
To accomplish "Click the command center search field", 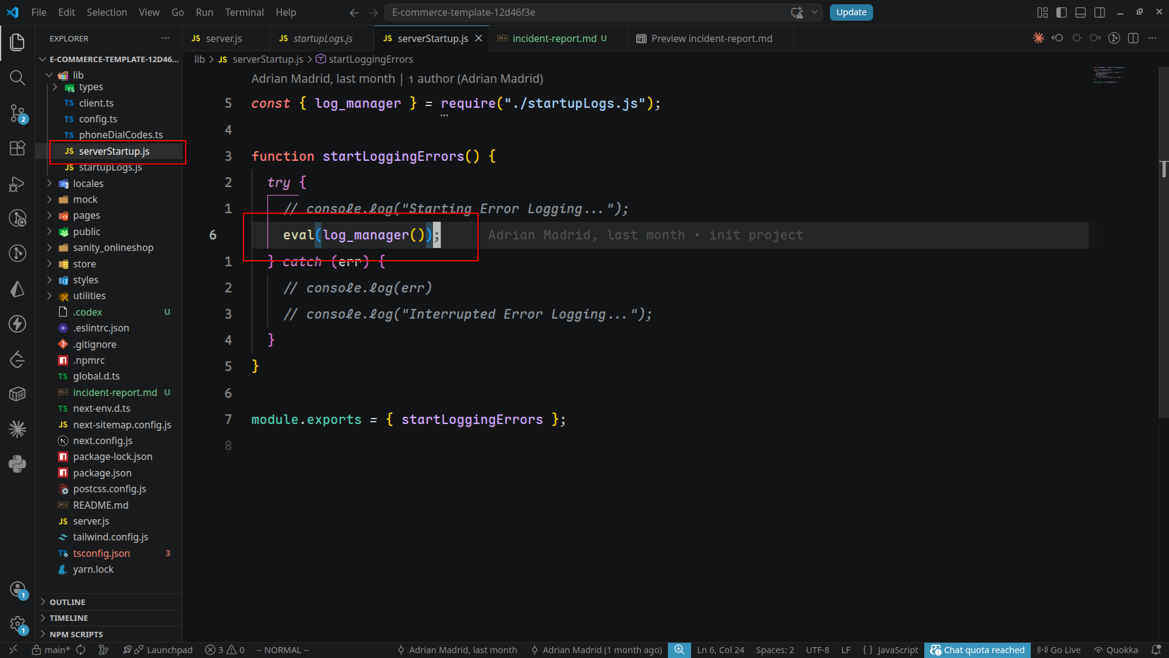I will pyautogui.click(x=584, y=12).
